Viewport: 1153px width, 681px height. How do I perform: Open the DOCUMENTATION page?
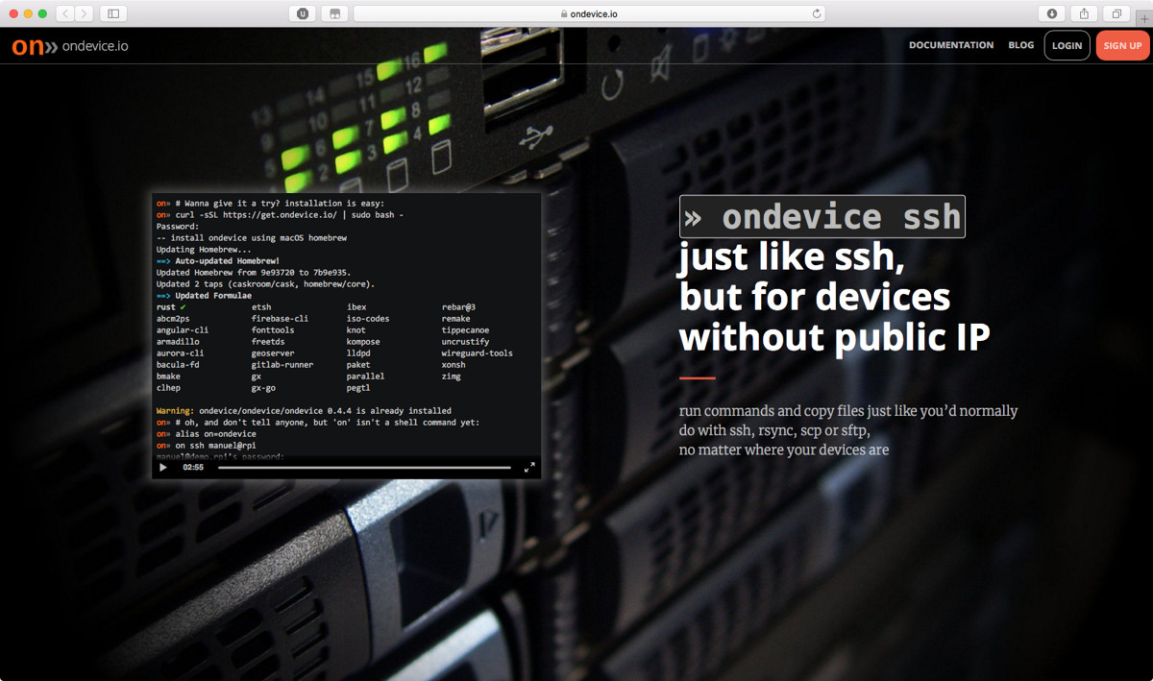(951, 45)
